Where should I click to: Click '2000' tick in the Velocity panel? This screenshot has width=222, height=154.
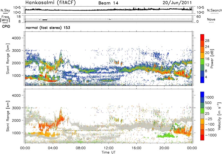(x=16, y=120)
